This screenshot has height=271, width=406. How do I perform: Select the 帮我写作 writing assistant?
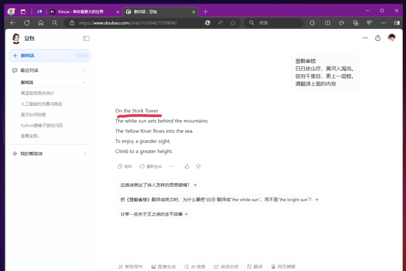tap(130, 266)
